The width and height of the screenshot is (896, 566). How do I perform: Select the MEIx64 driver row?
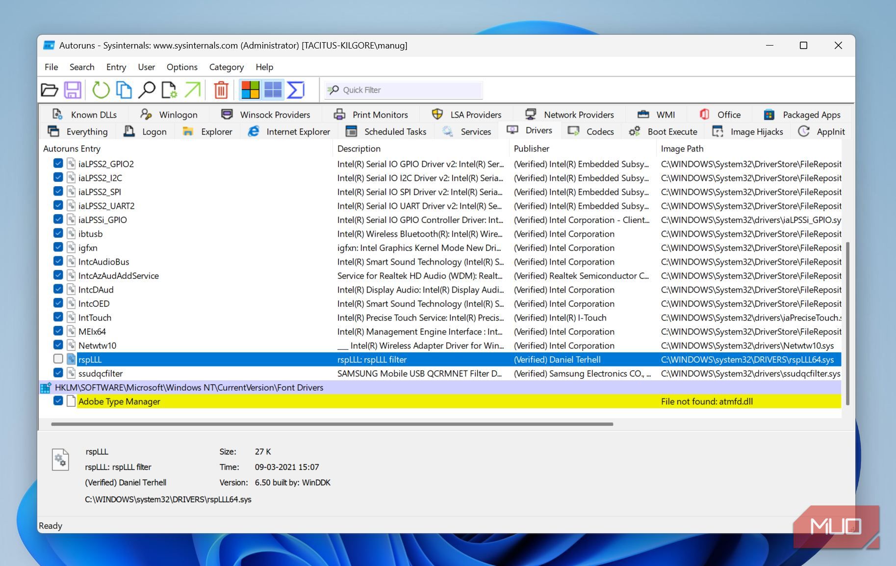pos(440,331)
